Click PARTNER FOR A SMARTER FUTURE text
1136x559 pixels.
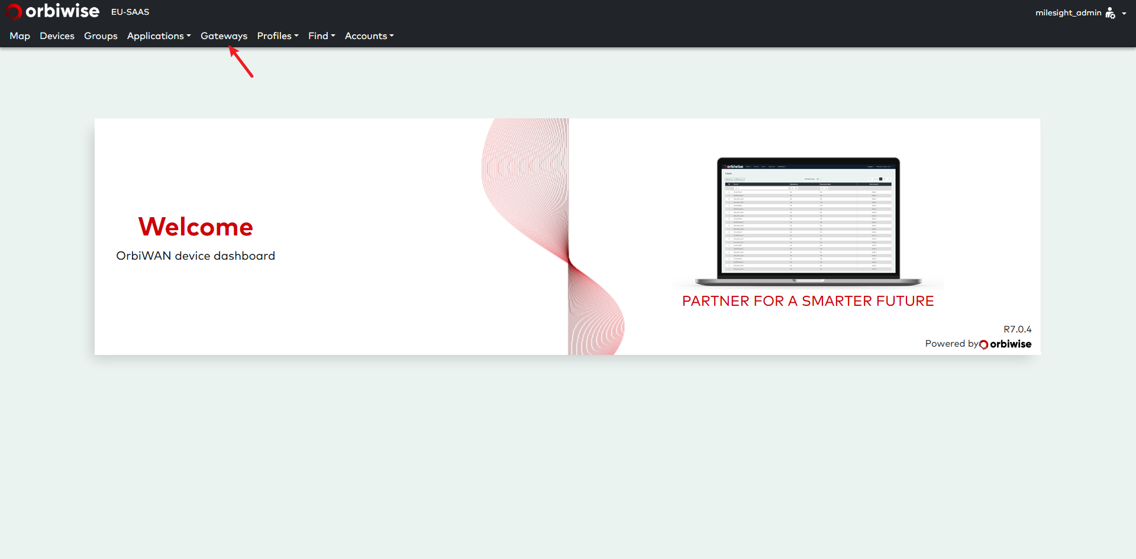(808, 301)
